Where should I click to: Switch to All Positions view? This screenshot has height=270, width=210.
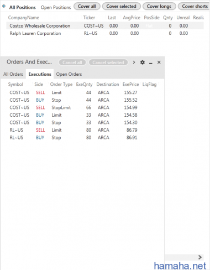(x=23, y=7)
